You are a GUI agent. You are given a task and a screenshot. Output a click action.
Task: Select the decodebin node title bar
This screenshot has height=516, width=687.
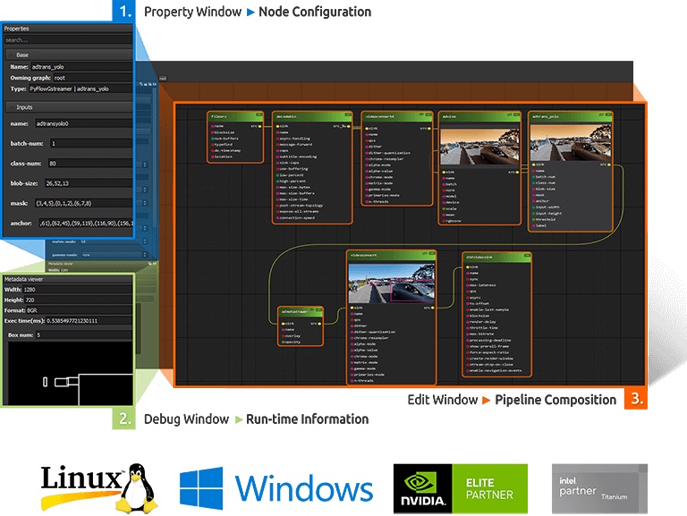coord(312,116)
